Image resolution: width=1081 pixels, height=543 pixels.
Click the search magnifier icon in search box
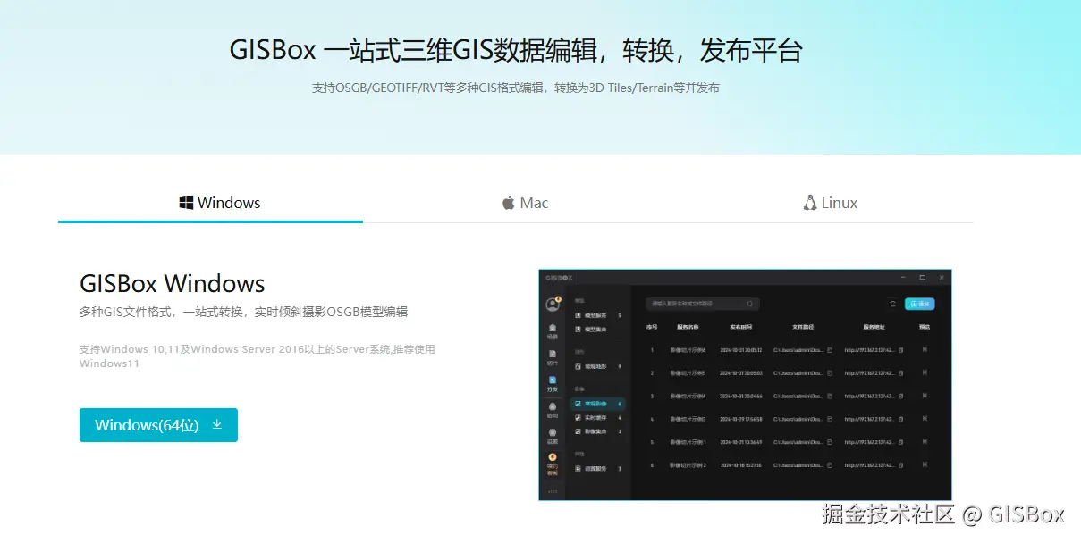pyautogui.click(x=749, y=304)
